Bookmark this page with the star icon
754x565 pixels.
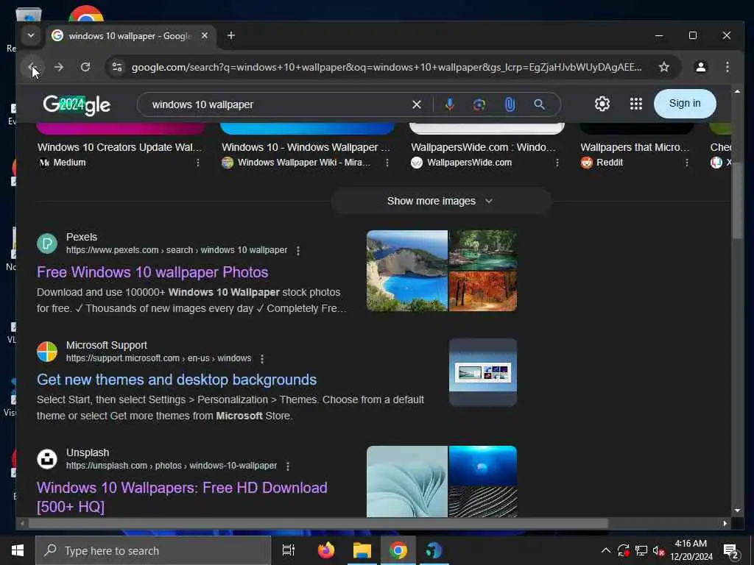click(664, 67)
